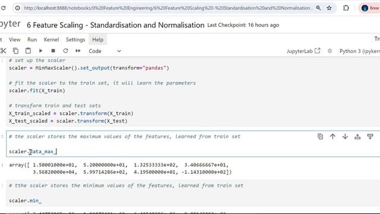Open the Help menu
The height and width of the screenshot is (214, 380).
click(97, 40)
